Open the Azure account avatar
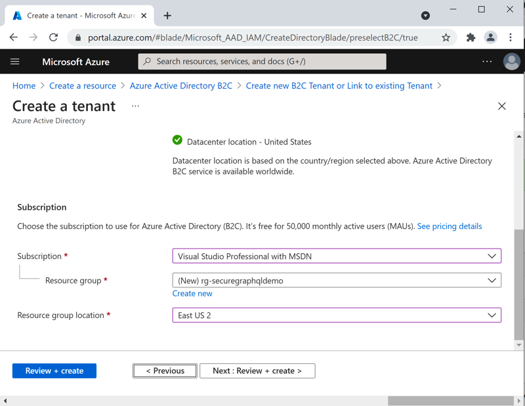The height and width of the screenshot is (406, 525). click(512, 62)
